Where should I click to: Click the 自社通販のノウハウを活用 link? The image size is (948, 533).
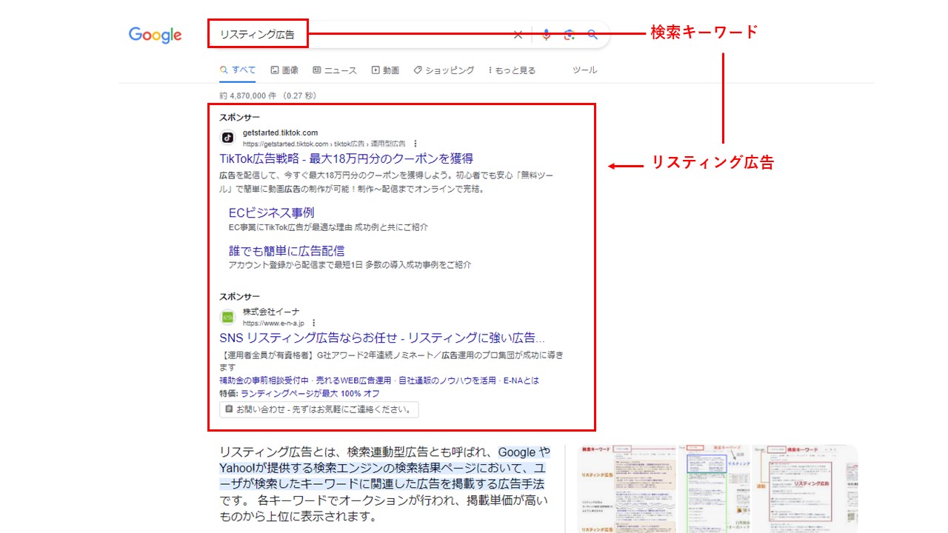[x=447, y=381]
